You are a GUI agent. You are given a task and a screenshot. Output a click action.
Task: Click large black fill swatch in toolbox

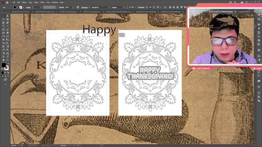point(4,65)
